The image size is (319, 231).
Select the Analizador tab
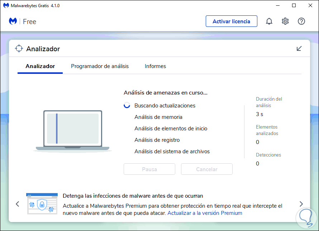(x=40, y=66)
